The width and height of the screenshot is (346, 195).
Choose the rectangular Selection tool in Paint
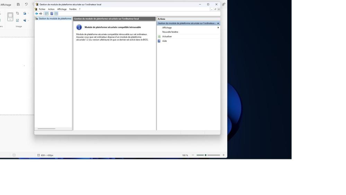click(x=10, y=15)
